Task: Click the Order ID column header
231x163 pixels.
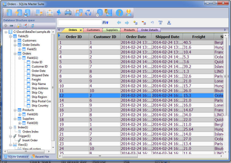Action: point(74,36)
